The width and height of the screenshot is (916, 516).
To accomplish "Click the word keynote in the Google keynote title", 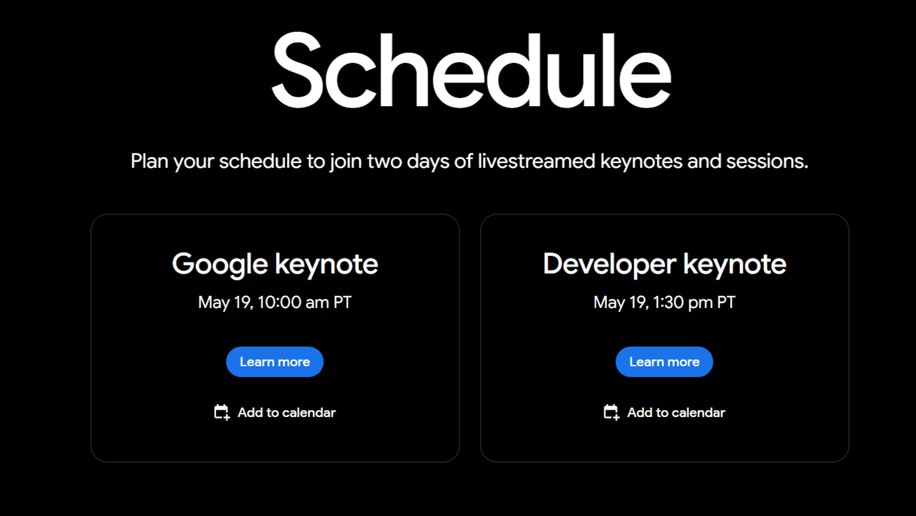I will (327, 264).
